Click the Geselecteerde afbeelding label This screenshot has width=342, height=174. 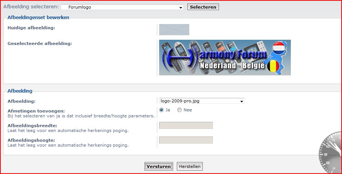[x=40, y=43]
